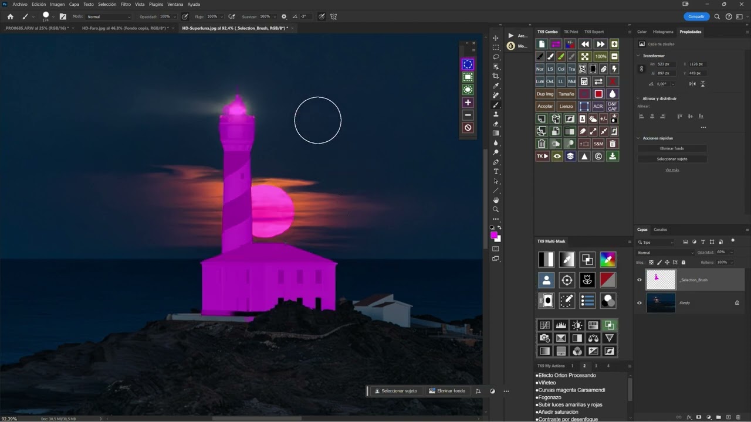
Task: Open the Archivo menu
Action: click(20, 4)
